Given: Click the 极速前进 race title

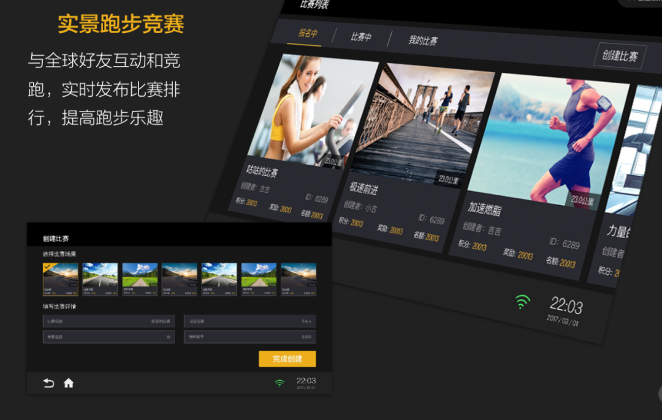Looking at the screenshot, I should click(363, 189).
